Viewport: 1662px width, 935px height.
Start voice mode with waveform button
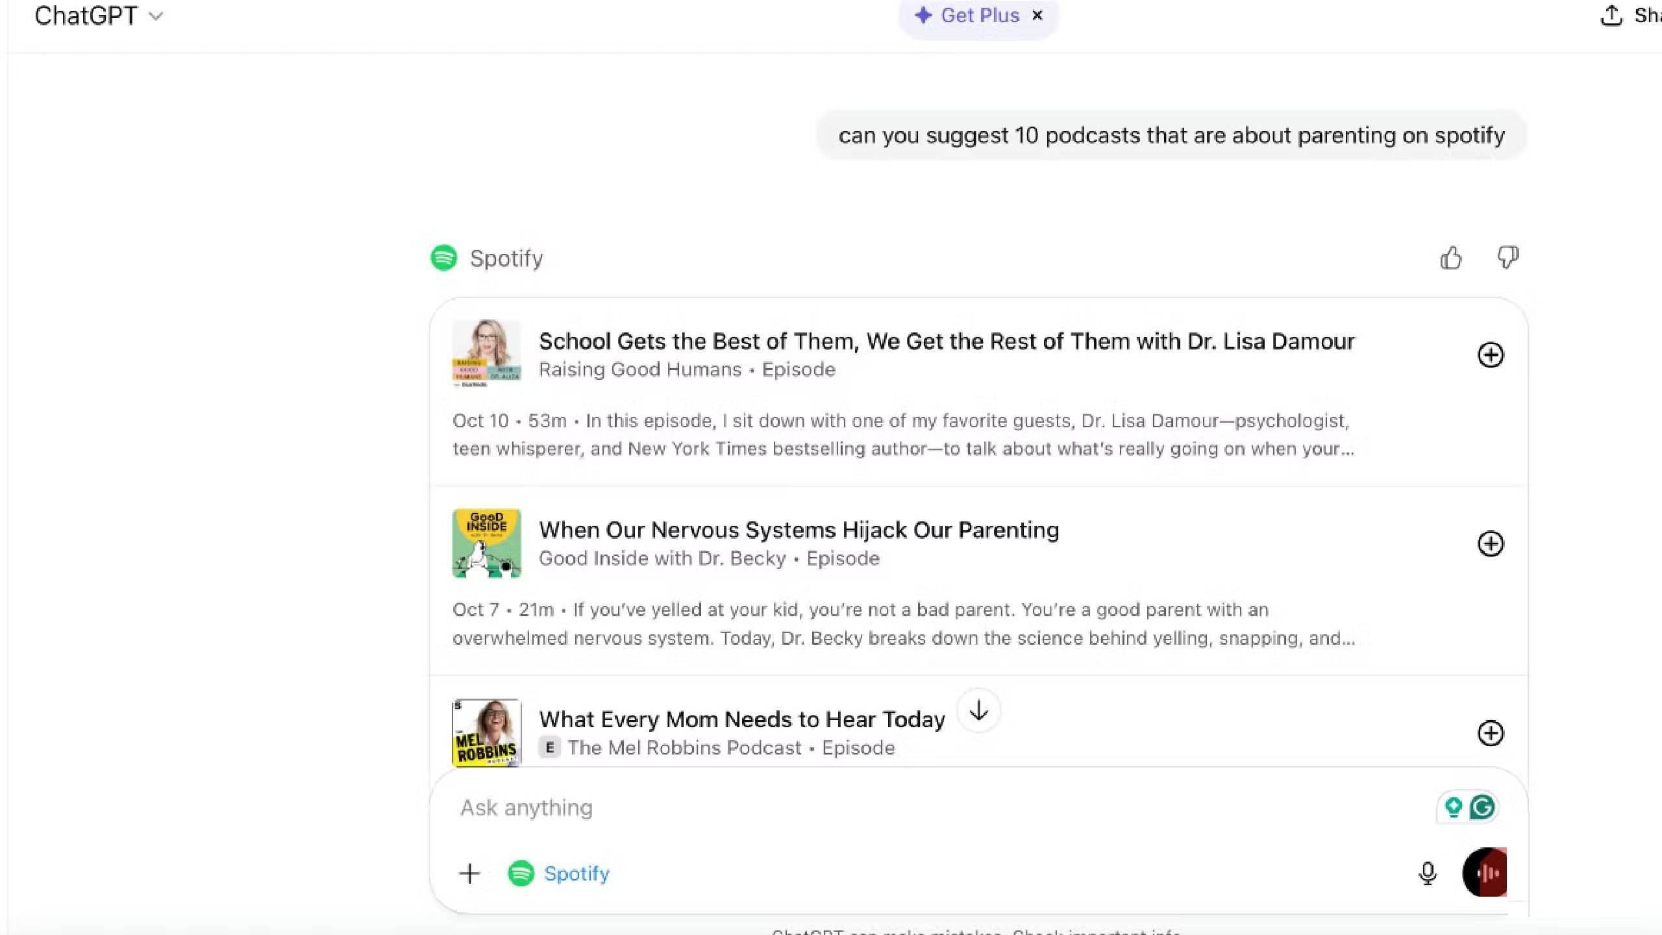coord(1484,873)
